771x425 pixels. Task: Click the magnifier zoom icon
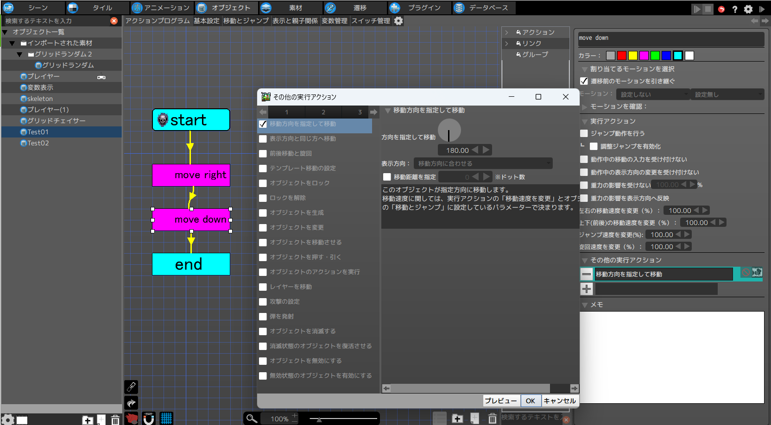252,419
